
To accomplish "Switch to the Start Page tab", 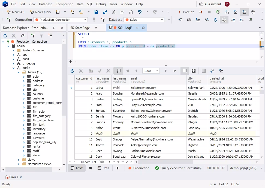I will [x=82, y=28].
